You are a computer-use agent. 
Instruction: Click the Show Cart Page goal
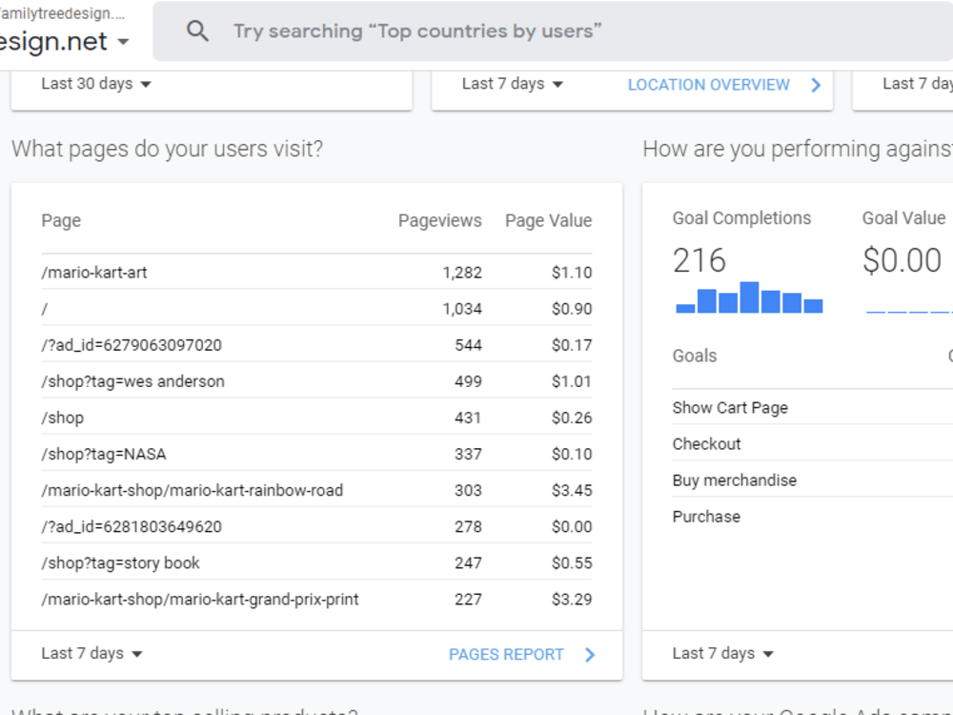(x=730, y=407)
